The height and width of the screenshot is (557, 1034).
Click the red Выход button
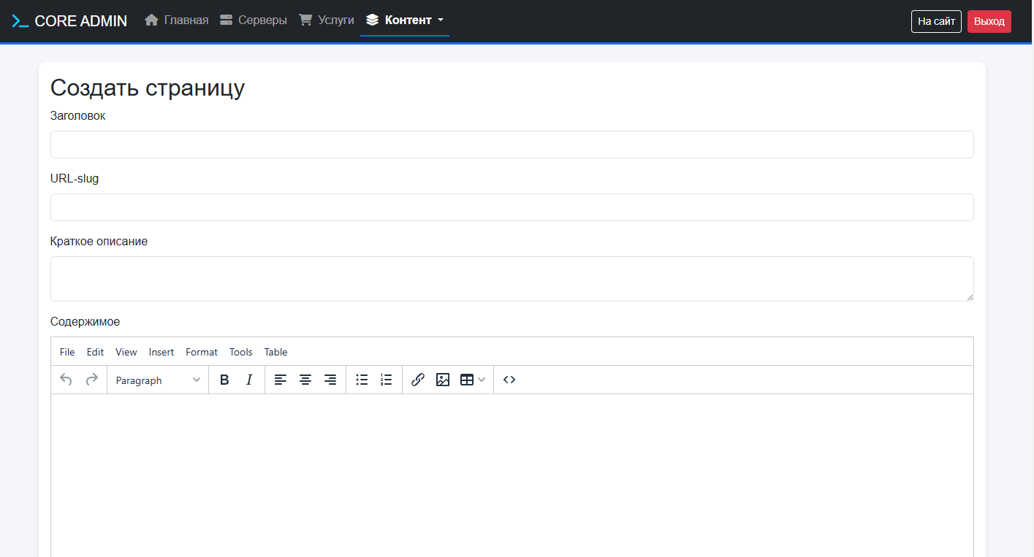tap(989, 21)
